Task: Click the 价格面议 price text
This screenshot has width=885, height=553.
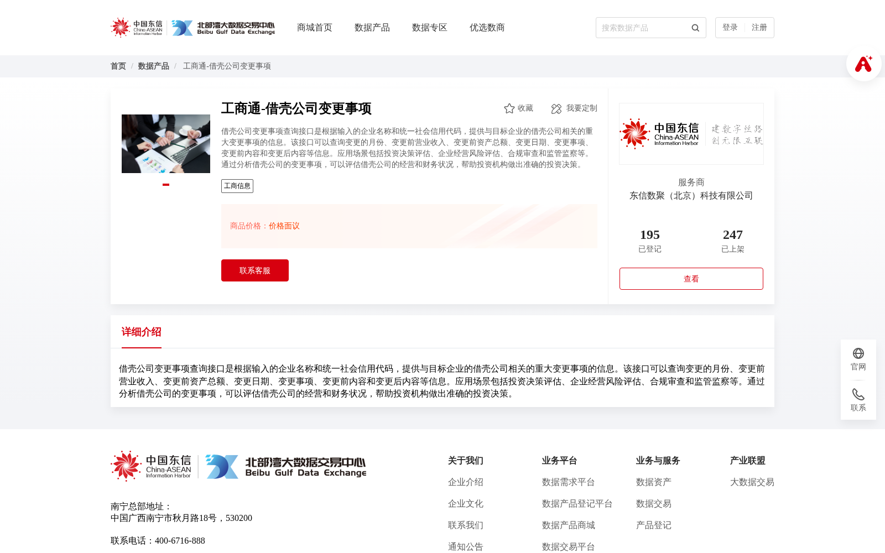Action: point(284,226)
